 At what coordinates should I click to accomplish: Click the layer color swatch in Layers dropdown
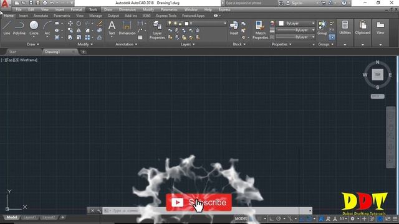(186, 24)
